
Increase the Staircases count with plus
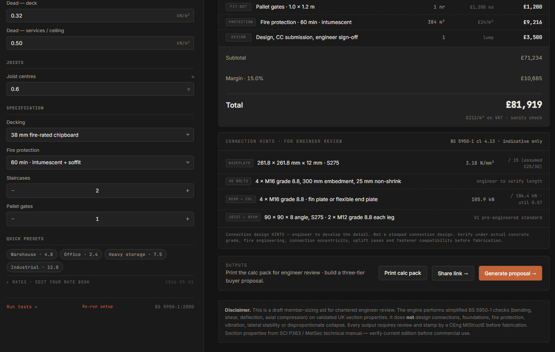click(187, 191)
